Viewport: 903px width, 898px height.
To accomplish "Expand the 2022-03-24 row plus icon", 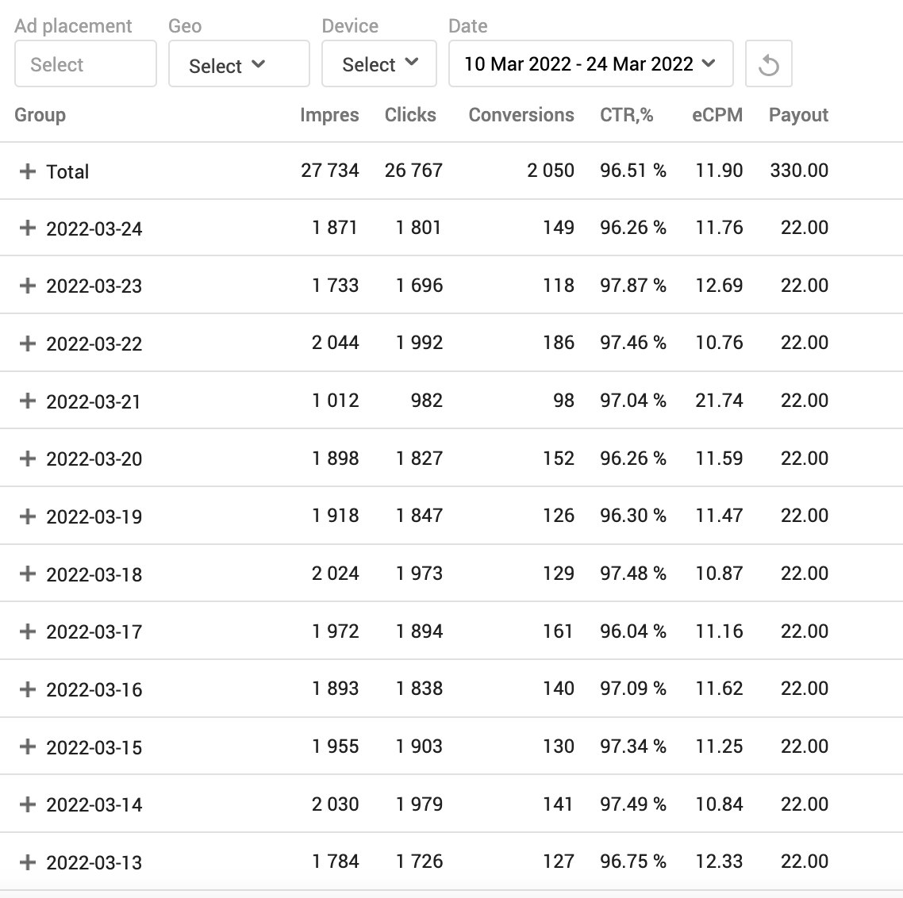I will click(28, 228).
